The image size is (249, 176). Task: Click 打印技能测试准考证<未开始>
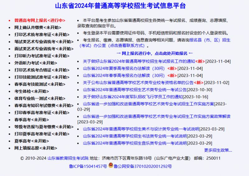point(42,77)
